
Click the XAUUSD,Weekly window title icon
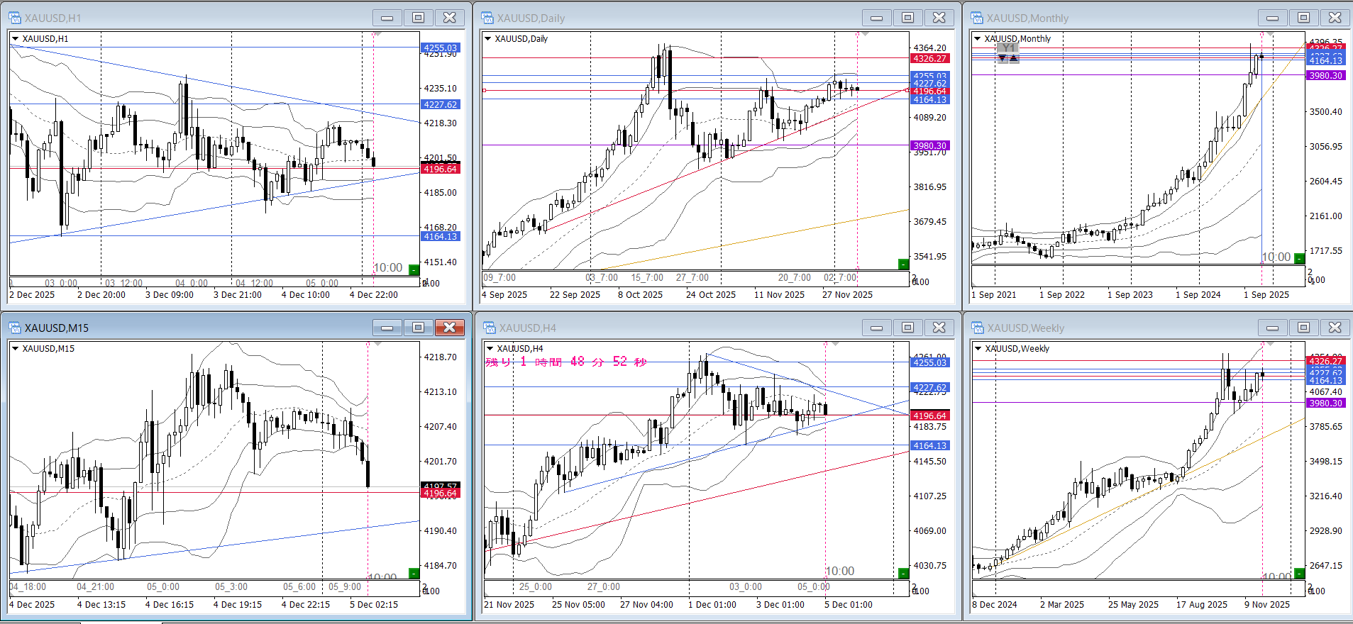point(978,328)
